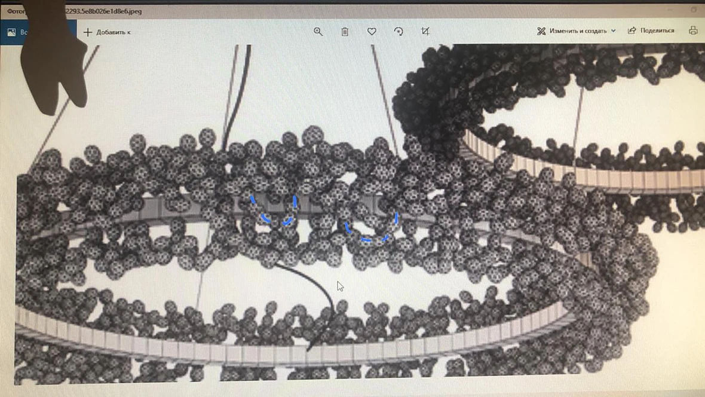Viewport: 705px width, 397px height.
Task: Delete the photo with trash icon
Action: coord(345,32)
